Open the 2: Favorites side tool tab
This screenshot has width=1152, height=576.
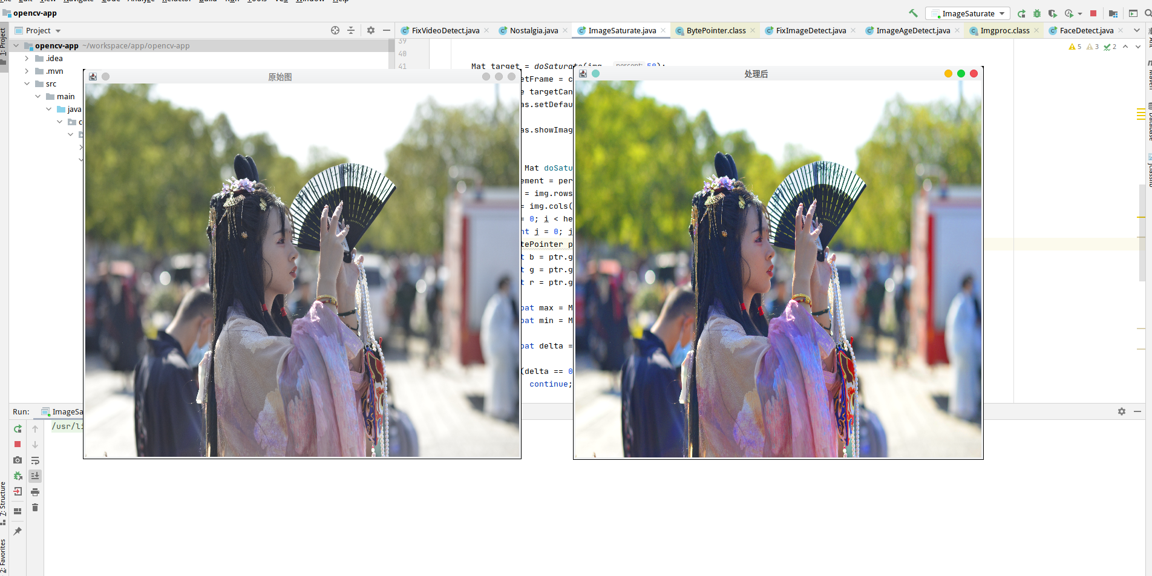(4, 555)
